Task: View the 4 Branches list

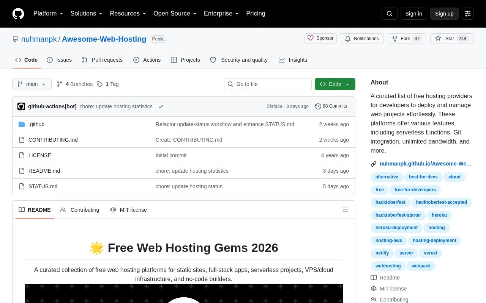Action: click(75, 84)
